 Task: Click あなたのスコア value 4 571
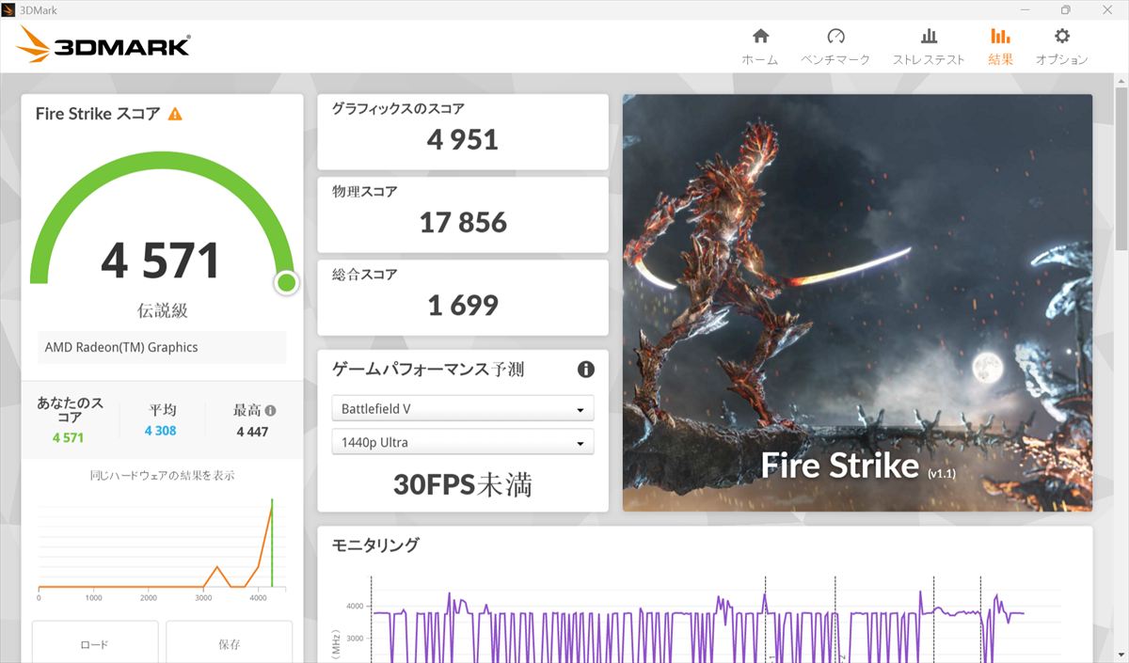[x=68, y=438]
